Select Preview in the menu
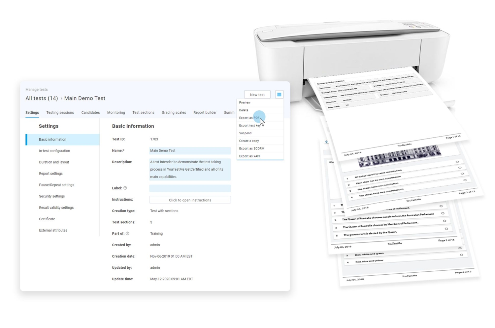 [x=245, y=102]
